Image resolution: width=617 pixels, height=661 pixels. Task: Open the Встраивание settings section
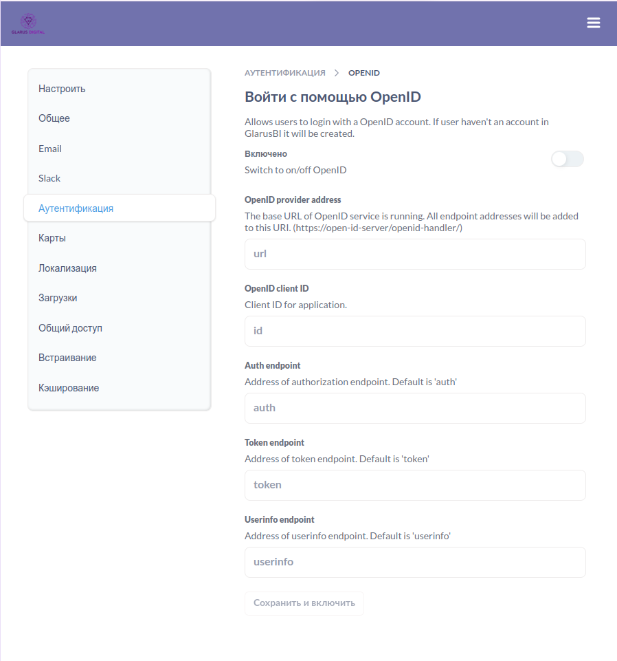[x=67, y=357]
